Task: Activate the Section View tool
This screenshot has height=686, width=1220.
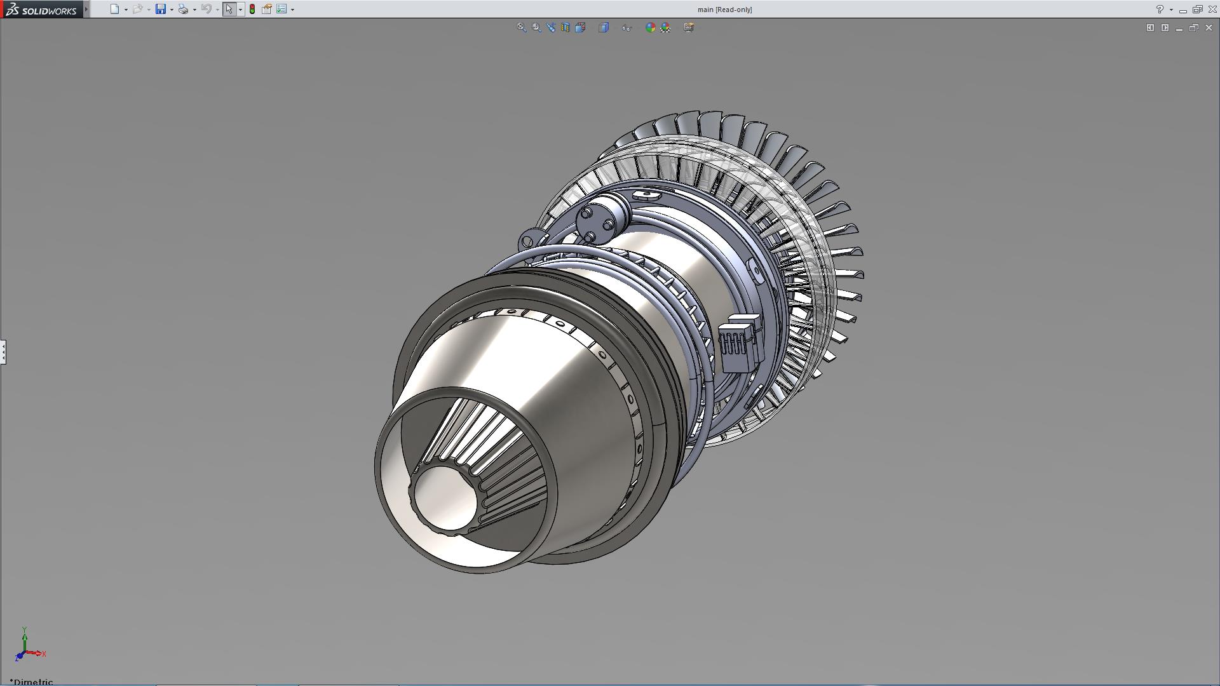Action: [566, 27]
